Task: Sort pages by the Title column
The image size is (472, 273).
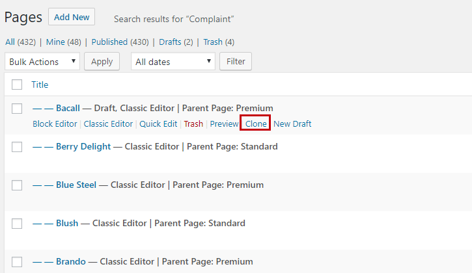Action: click(40, 84)
